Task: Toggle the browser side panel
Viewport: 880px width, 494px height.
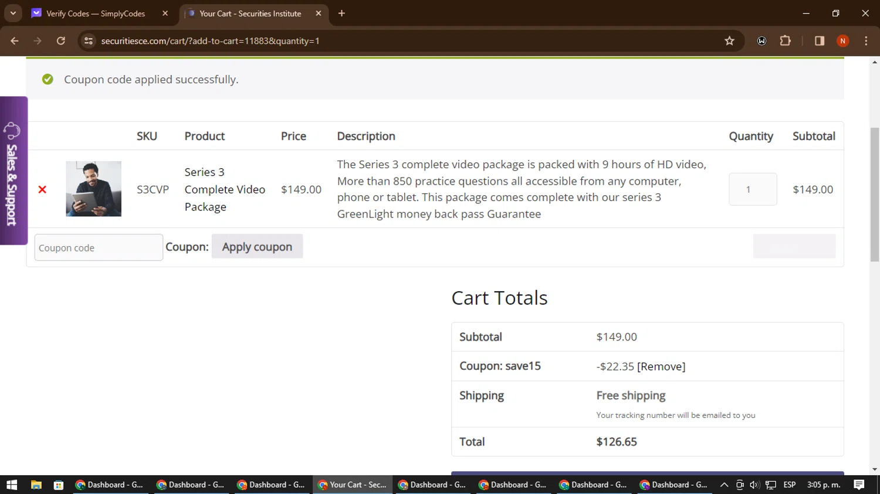Action: coord(820,41)
